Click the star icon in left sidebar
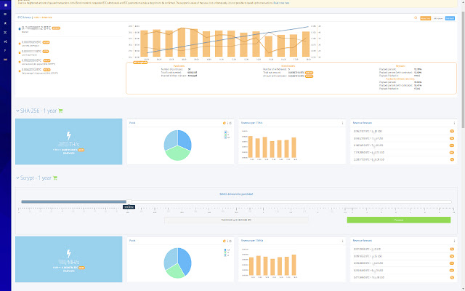465x291 pixels. [x=5, y=23]
